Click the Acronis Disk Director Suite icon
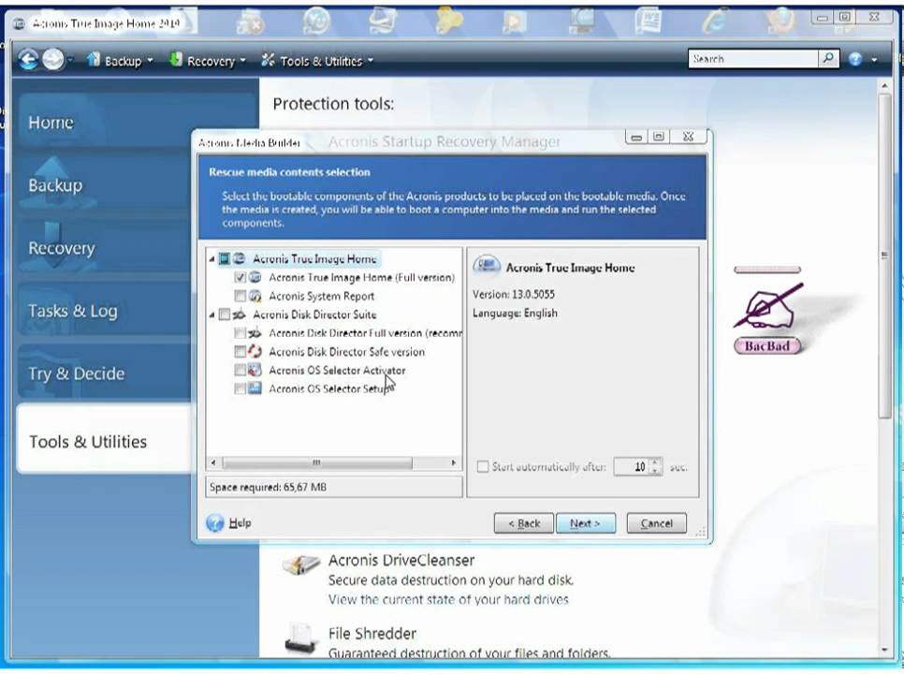Viewport: 904px width, 674px height. tap(240, 315)
